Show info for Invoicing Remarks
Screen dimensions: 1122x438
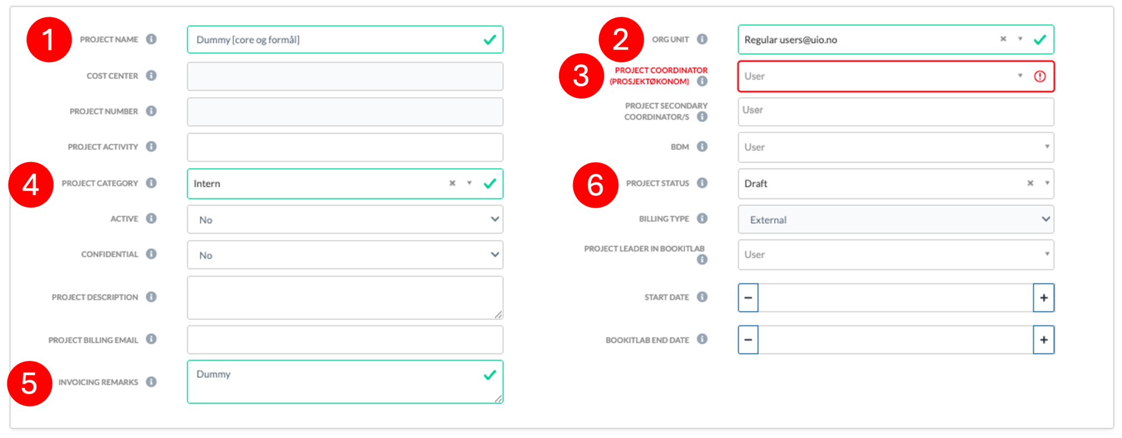(x=151, y=382)
